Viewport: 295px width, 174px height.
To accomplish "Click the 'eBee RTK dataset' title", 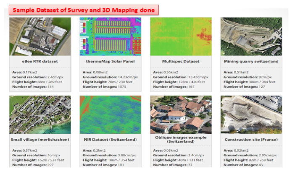I will point(40,61).
